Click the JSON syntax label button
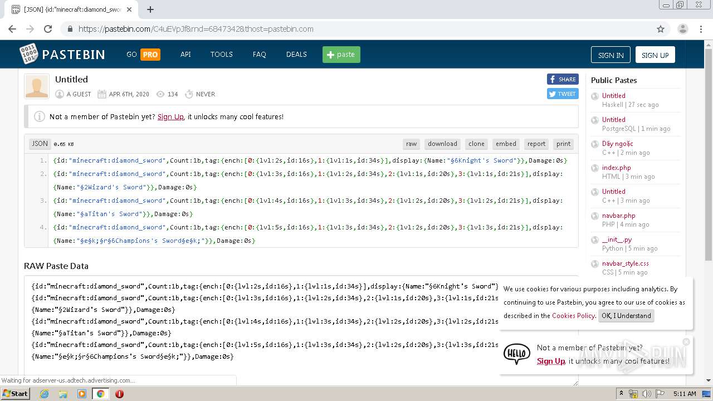Image resolution: width=713 pixels, height=401 pixels. (x=40, y=144)
